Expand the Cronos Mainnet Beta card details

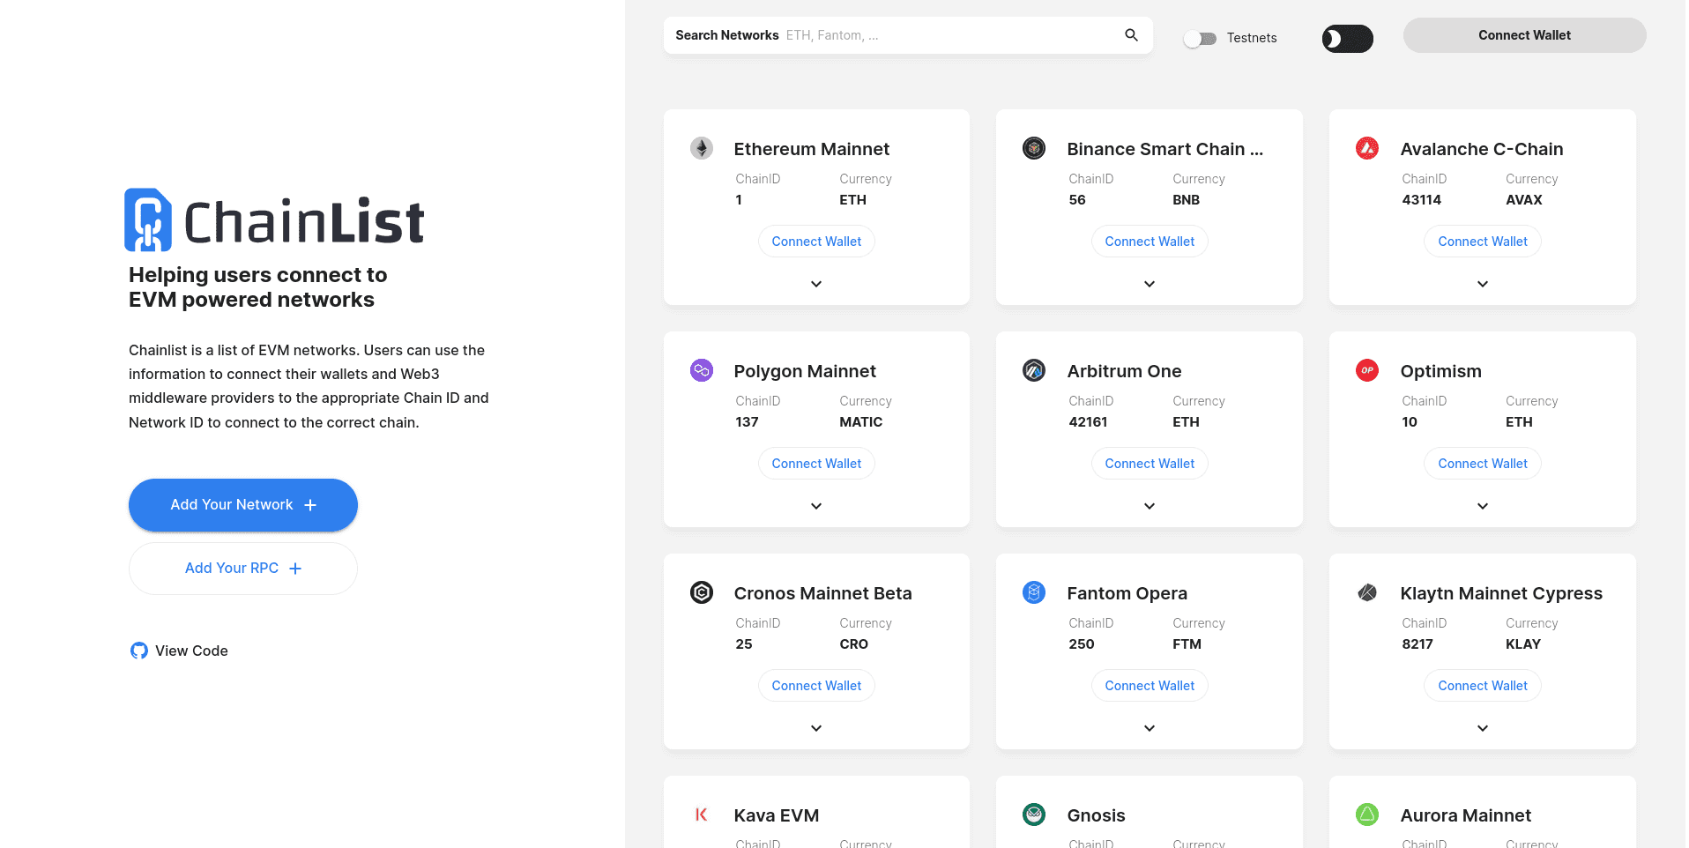pyautogui.click(x=816, y=728)
